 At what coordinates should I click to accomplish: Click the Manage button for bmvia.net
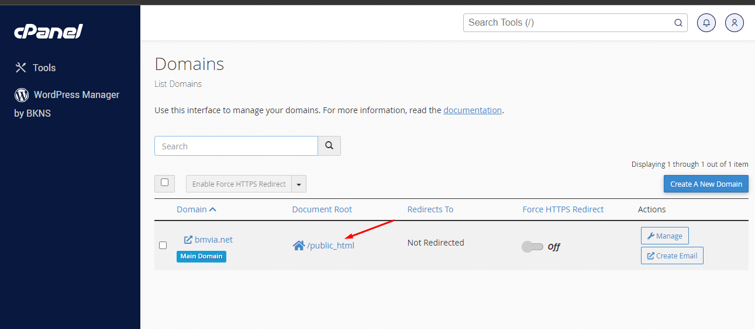pos(664,236)
